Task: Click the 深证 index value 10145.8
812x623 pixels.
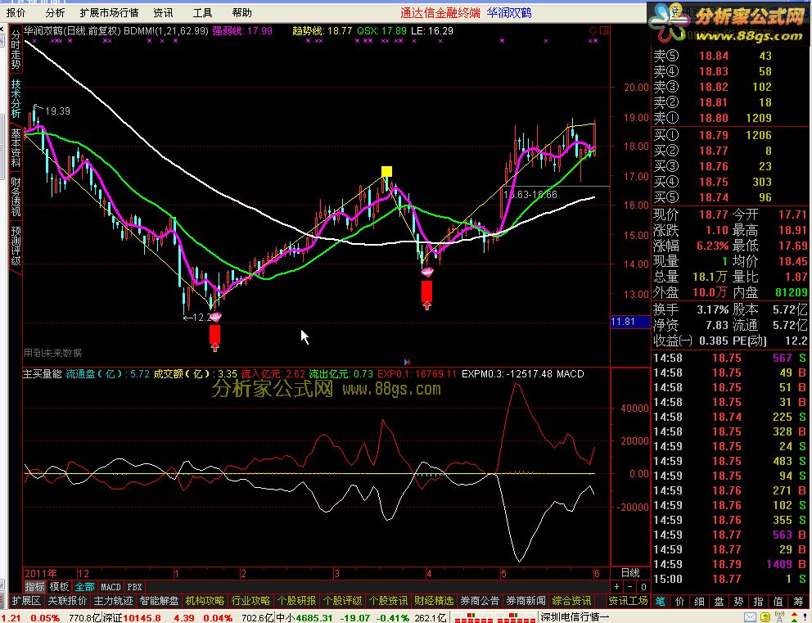Action: pos(142,618)
